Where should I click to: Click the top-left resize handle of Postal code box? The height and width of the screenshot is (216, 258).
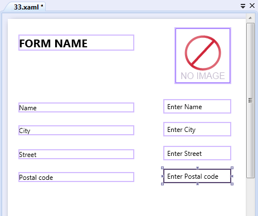tap(162, 168)
